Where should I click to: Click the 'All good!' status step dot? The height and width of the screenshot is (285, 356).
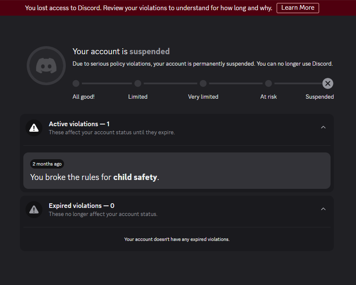(x=76, y=83)
